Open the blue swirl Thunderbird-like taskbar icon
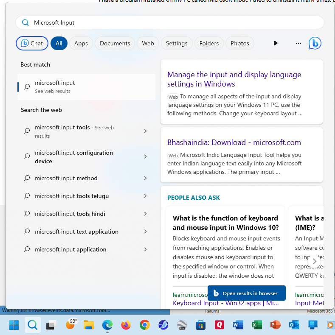335x335 pixels. click(163, 325)
